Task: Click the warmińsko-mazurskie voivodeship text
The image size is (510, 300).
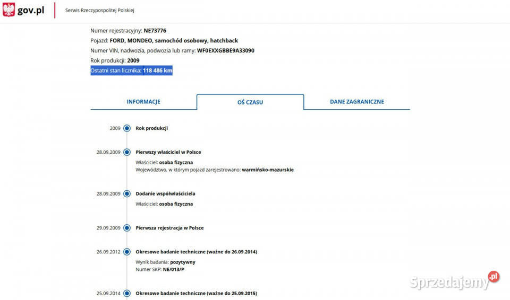Action: coord(267,170)
